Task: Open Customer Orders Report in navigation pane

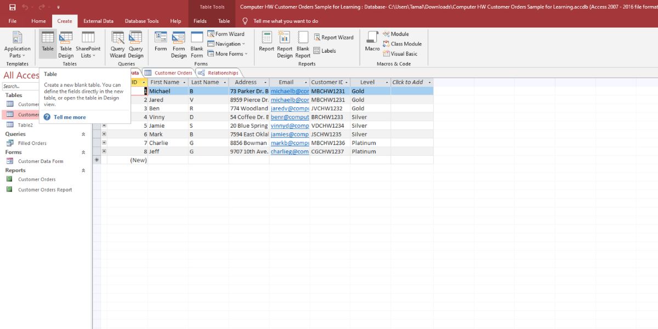Action: 45,190
